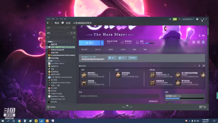218x123 pixels.
Task: Click the Beholder game icon
Action: tap(49, 102)
